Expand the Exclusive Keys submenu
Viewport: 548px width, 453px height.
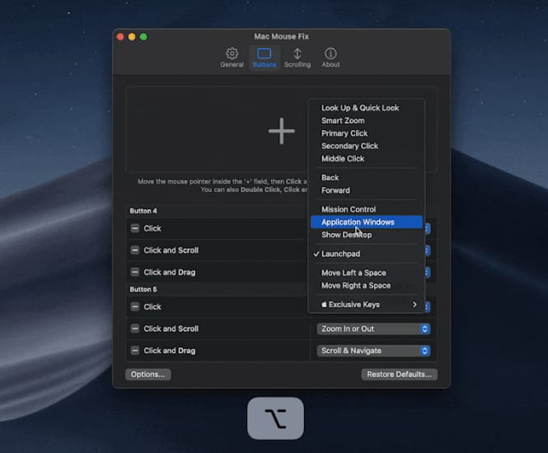pos(366,305)
